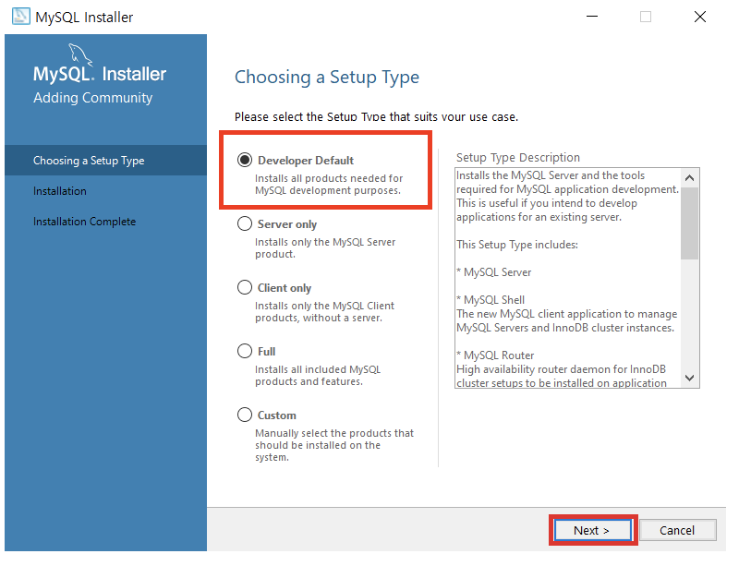Open the Choosing a Setup Type step
The width and height of the screenshot is (751, 566).
click(x=106, y=161)
